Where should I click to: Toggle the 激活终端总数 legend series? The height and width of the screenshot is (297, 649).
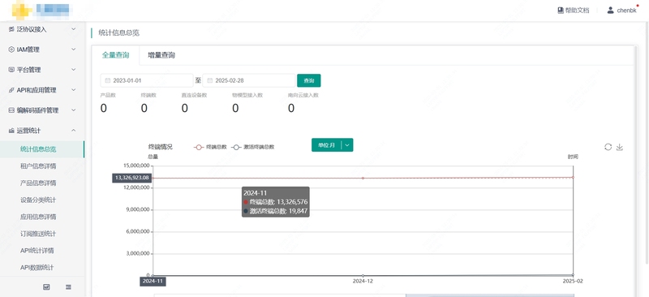(x=253, y=147)
